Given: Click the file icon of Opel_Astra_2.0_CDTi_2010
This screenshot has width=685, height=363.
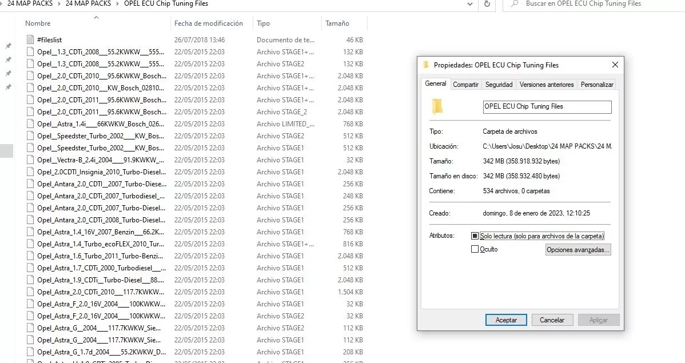Looking at the screenshot, I should pyautogui.click(x=30, y=292).
